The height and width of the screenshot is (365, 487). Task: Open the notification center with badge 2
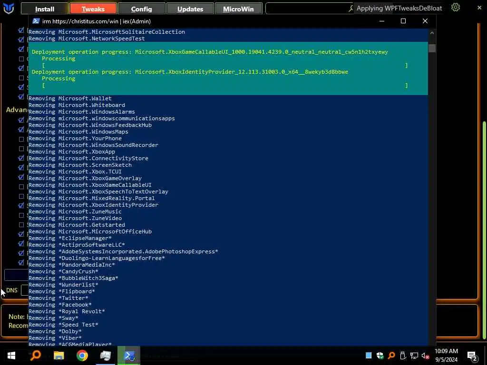point(472,356)
